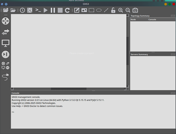This screenshot has height=134, width=176.
Task: Float the Console dock panel
Action: 172,93
